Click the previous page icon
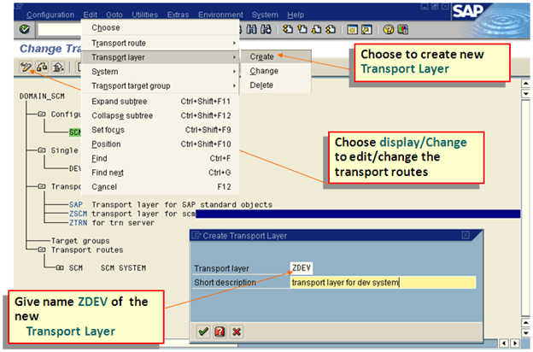The width and height of the screenshot is (533, 352). pos(302,30)
